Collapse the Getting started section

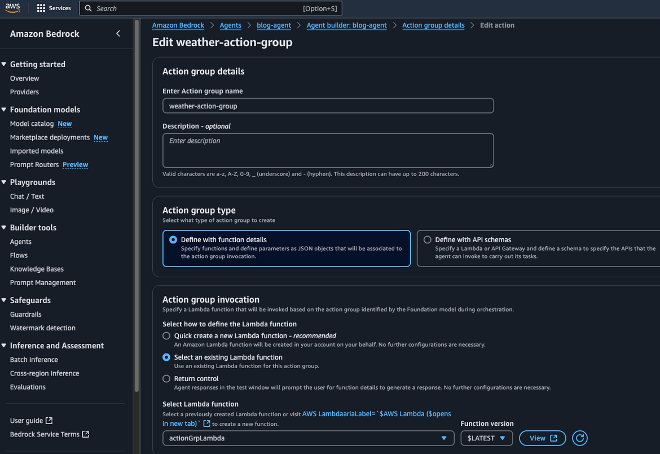coord(4,64)
